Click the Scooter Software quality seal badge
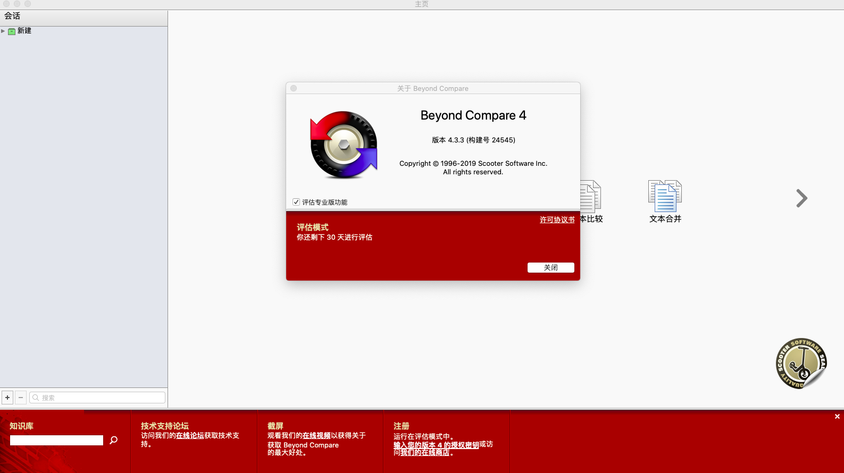Image resolution: width=844 pixels, height=473 pixels. pos(801,364)
